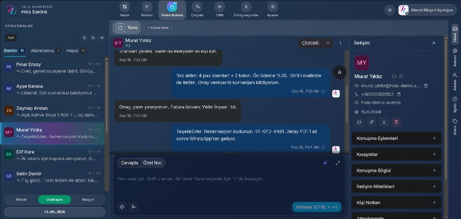Open the Bahset mentions sidebar item
Screen dimensions: 461x219
pyautogui.click(x=455, y=57)
